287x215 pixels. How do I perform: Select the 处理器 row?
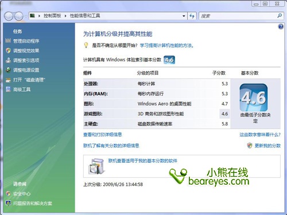coord(157,84)
